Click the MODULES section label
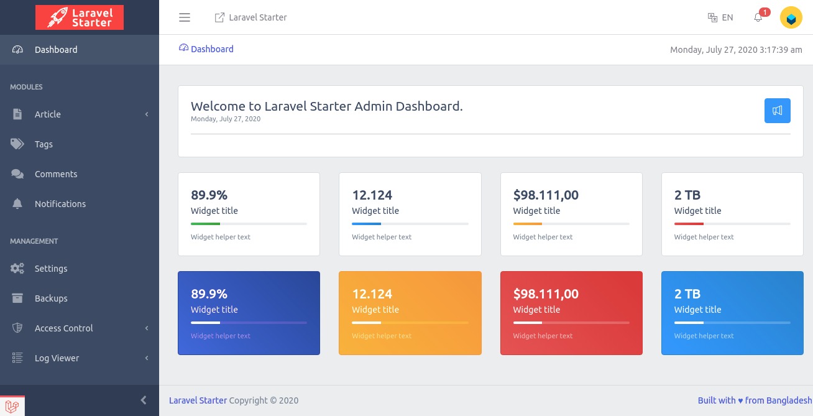813x416 pixels. point(26,87)
